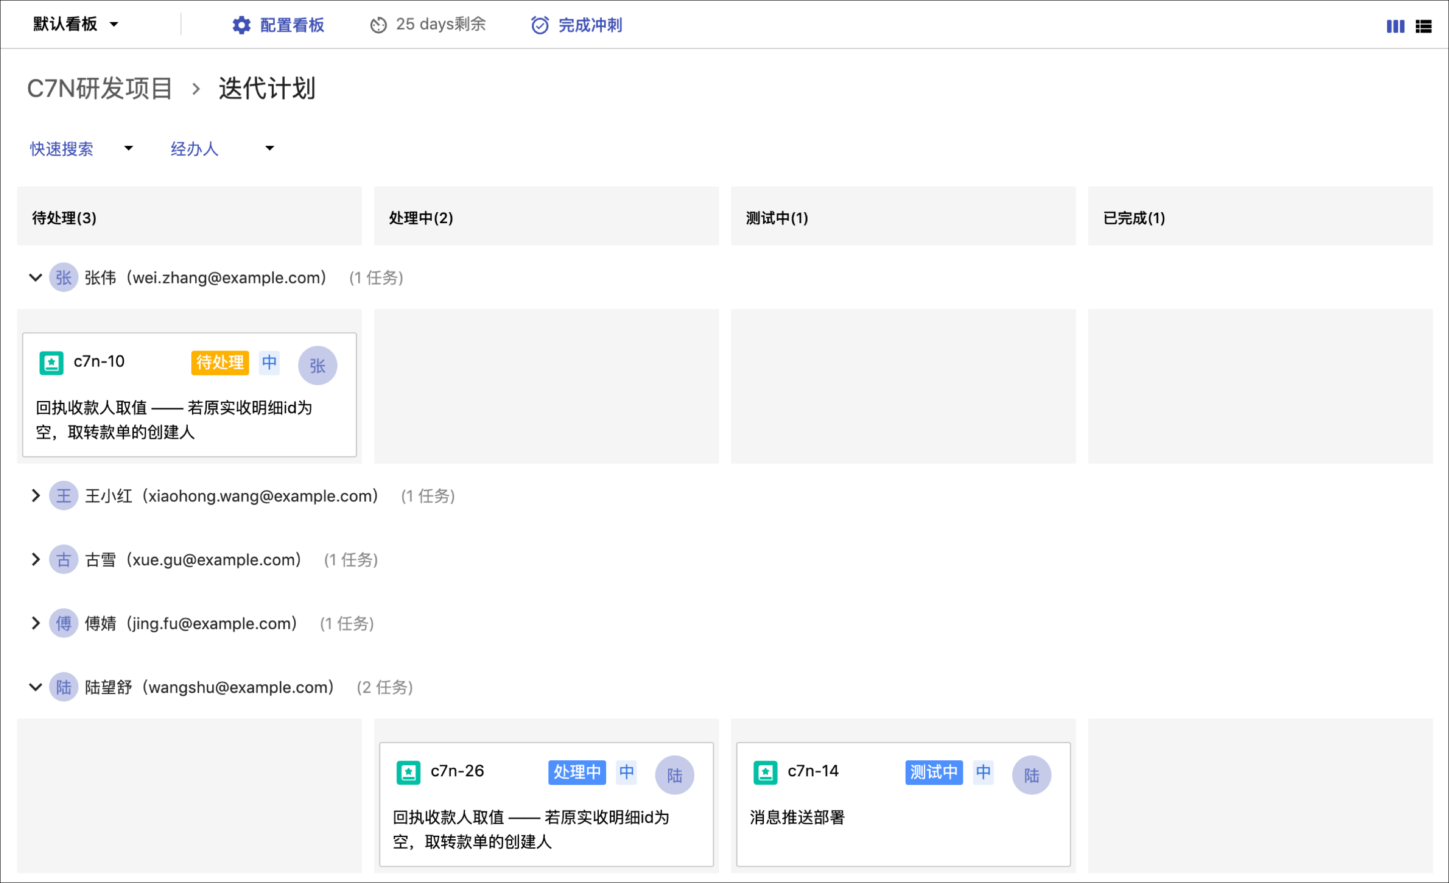The height and width of the screenshot is (883, 1449).
Task: Click 古雪's avatar icon
Action: point(63,559)
